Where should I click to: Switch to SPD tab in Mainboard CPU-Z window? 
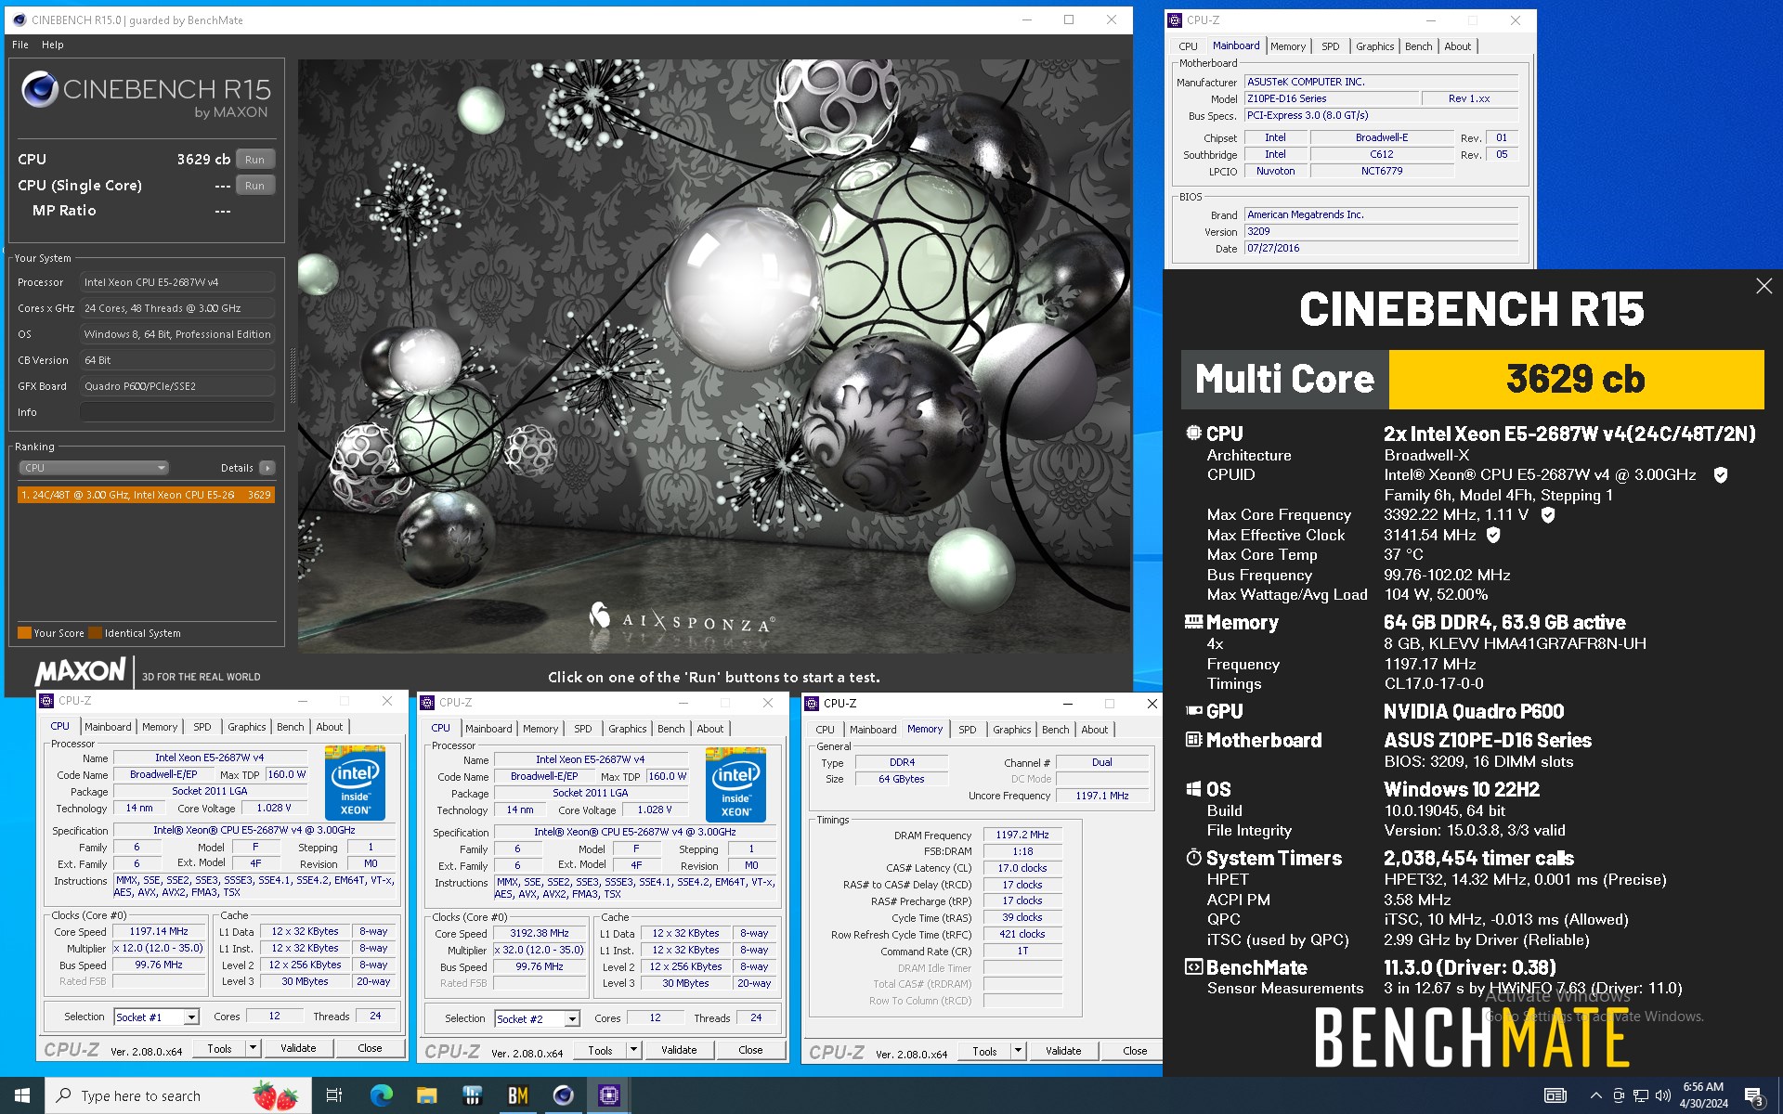pyautogui.click(x=1331, y=46)
